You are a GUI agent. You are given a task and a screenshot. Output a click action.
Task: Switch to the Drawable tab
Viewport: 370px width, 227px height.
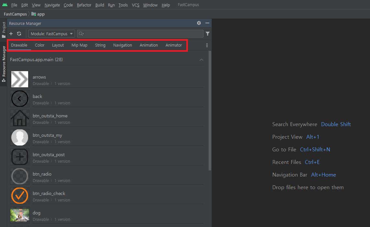coord(19,45)
